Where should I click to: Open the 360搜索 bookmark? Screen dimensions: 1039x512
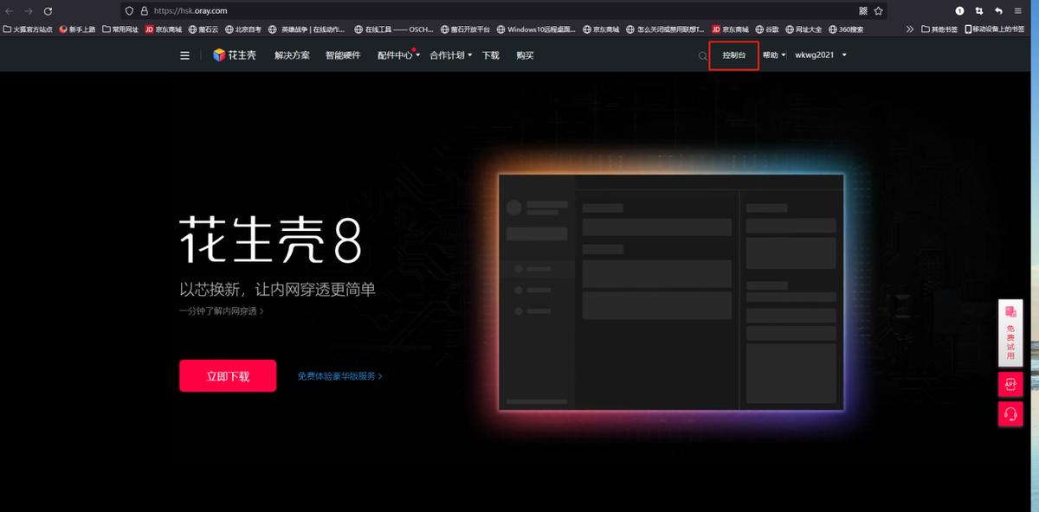coord(846,29)
